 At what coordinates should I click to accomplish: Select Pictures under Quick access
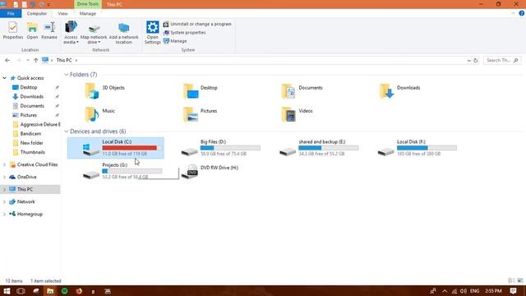pos(29,115)
